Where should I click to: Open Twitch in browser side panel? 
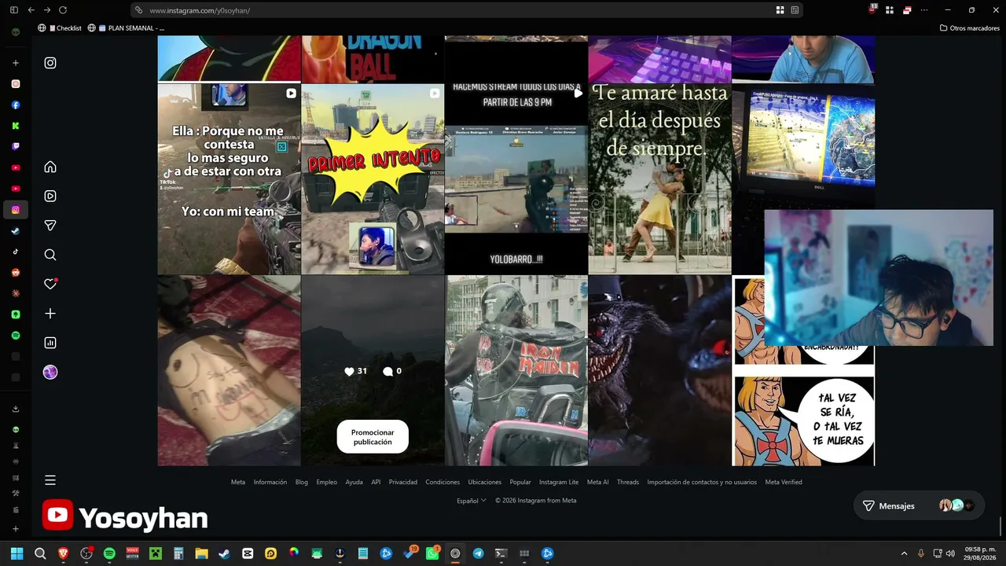(x=16, y=146)
